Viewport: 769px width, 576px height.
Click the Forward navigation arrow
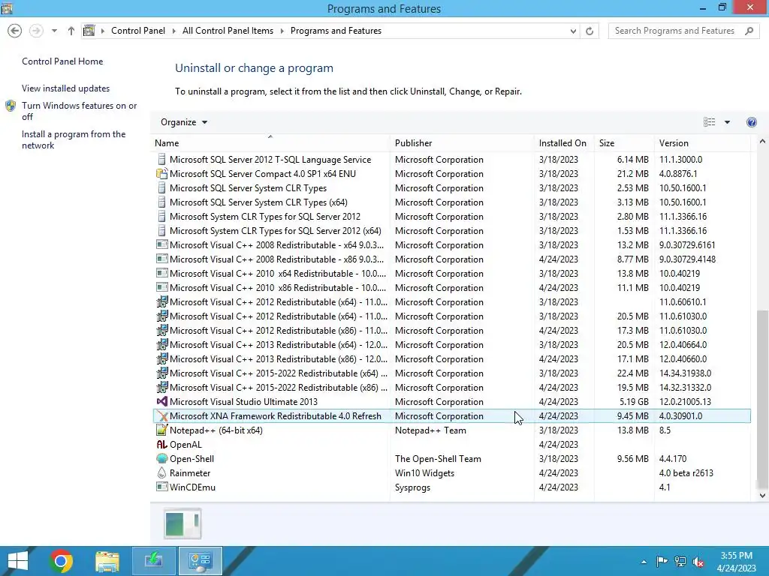[36, 31]
